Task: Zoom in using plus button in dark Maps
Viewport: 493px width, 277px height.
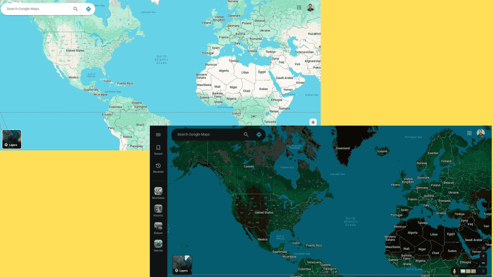Action: tap(483, 256)
